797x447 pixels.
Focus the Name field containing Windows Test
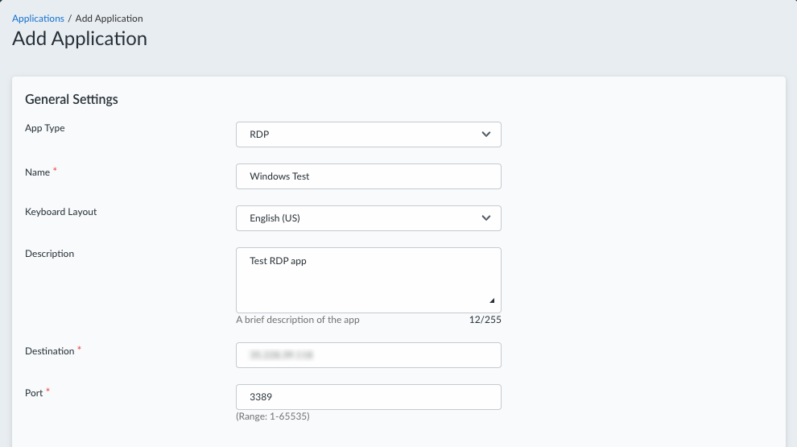point(368,176)
